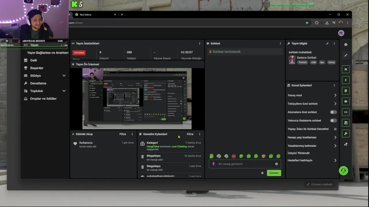Focus the Bir mesaj gönderin input

click(245, 164)
